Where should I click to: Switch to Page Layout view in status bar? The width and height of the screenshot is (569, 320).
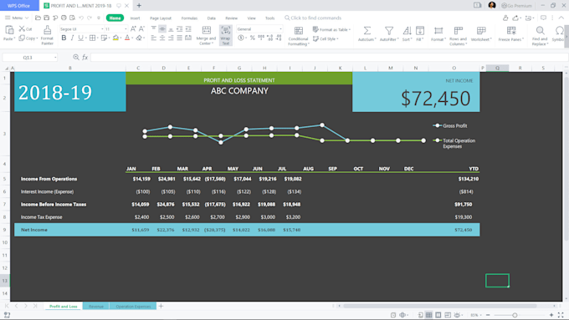click(x=438, y=315)
